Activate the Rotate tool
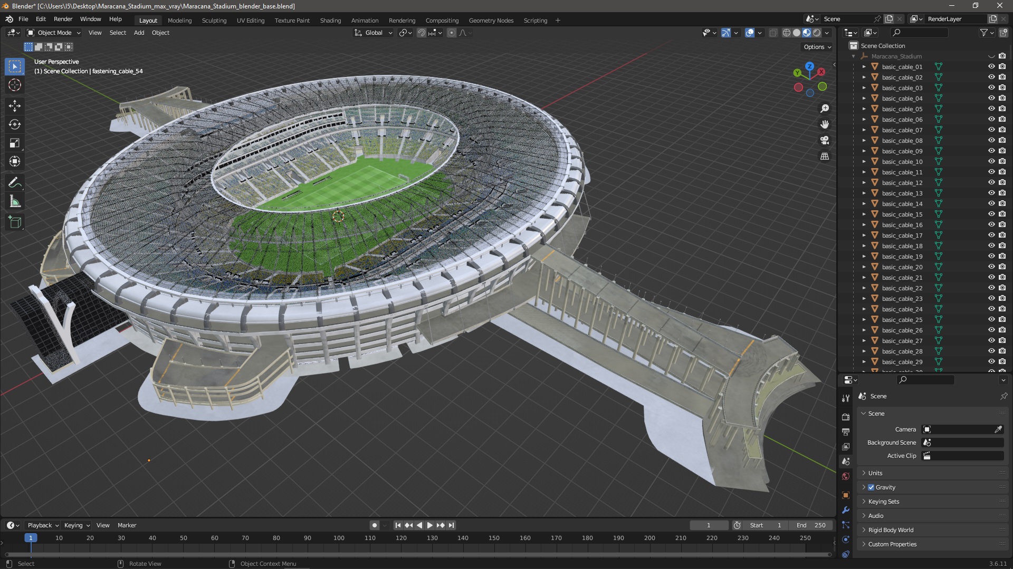This screenshot has height=569, width=1013. pos(15,124)
